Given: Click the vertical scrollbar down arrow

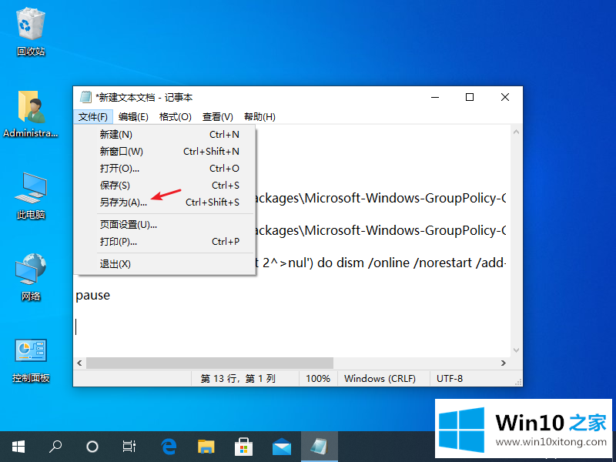Looking at the screenshot, I should tap(516, 348).
